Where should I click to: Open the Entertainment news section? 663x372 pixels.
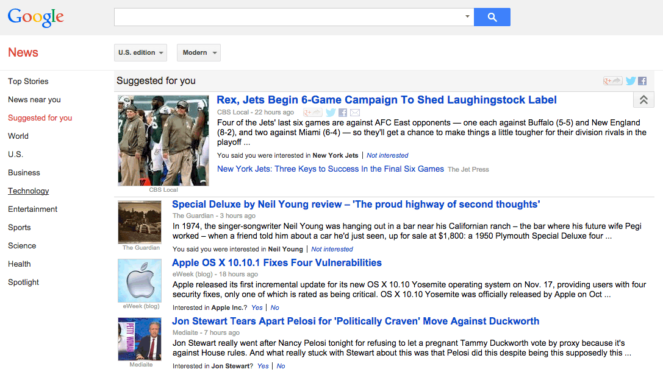coord(32,209)
